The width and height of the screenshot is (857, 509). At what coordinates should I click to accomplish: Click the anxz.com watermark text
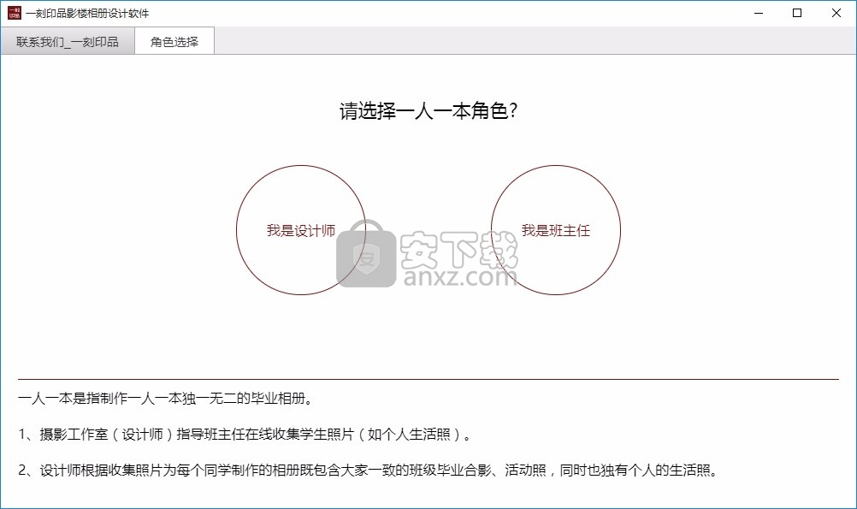pyautogui.click(x=458, y=276)
